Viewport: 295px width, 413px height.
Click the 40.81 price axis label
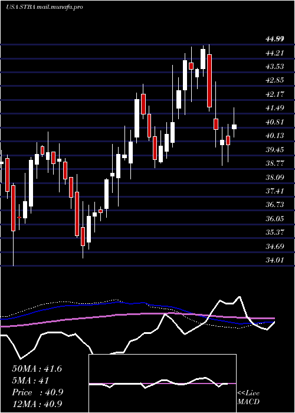[x=275, y=122]
